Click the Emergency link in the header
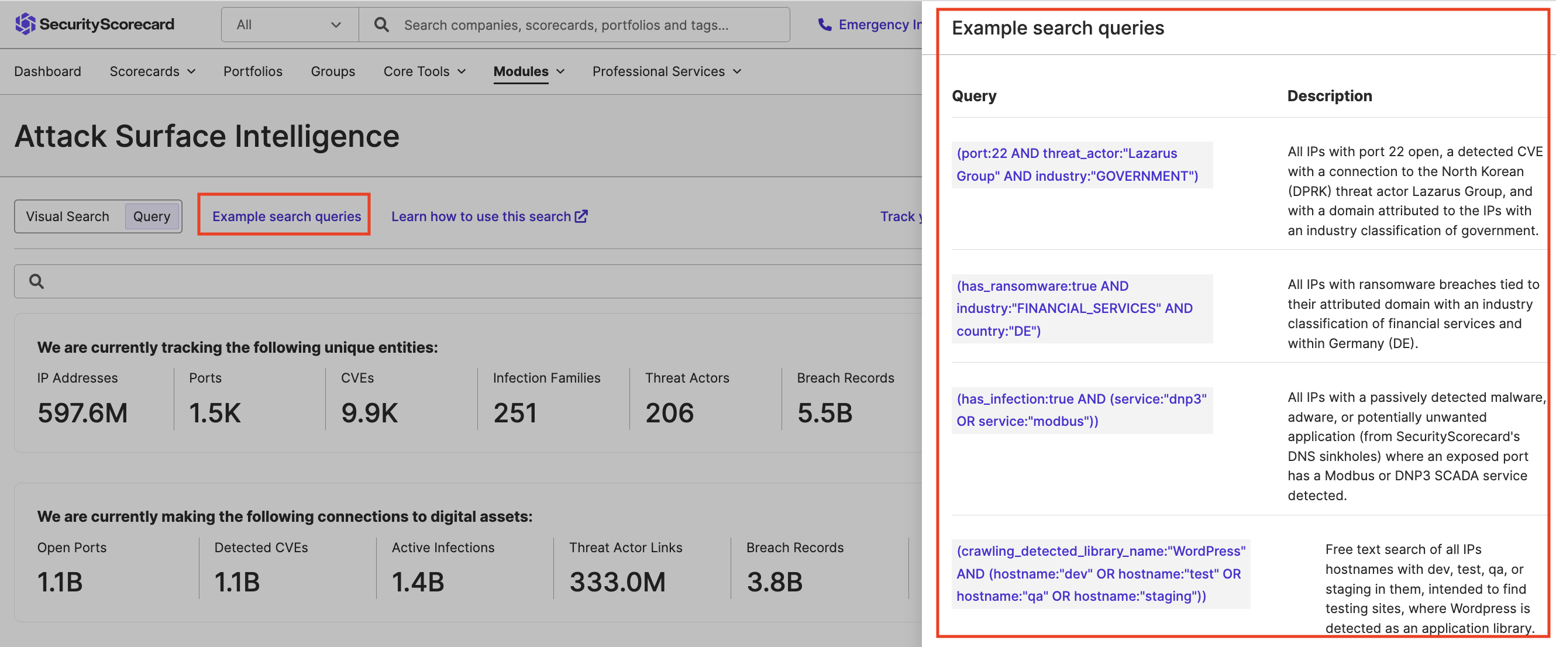 click(879, 25)
